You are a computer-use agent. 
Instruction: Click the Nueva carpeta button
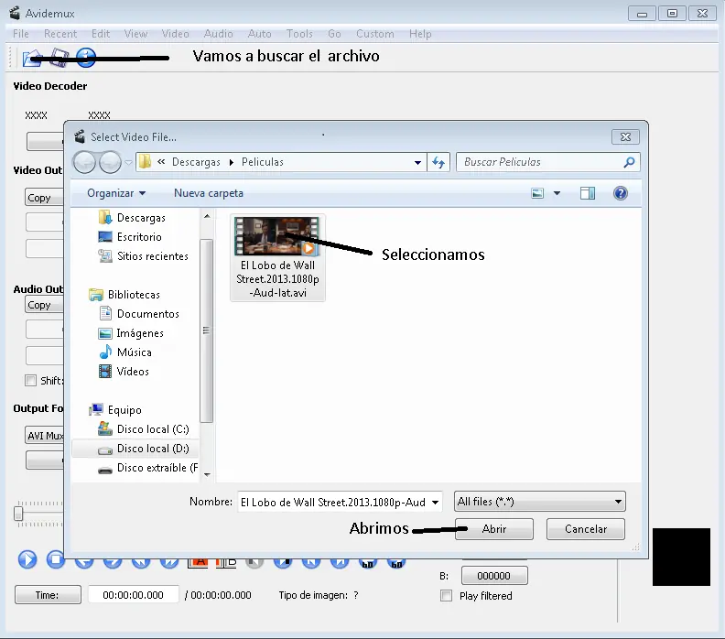(209, 193)
